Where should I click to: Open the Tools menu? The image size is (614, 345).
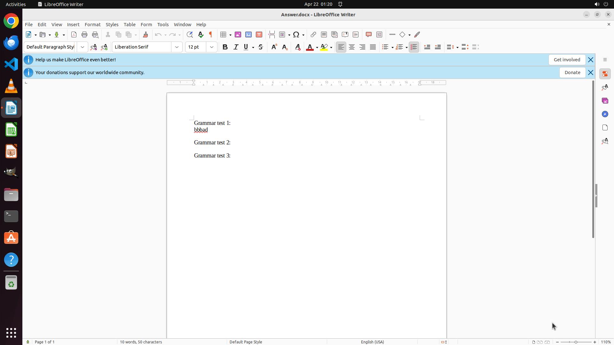coord(163,24)
